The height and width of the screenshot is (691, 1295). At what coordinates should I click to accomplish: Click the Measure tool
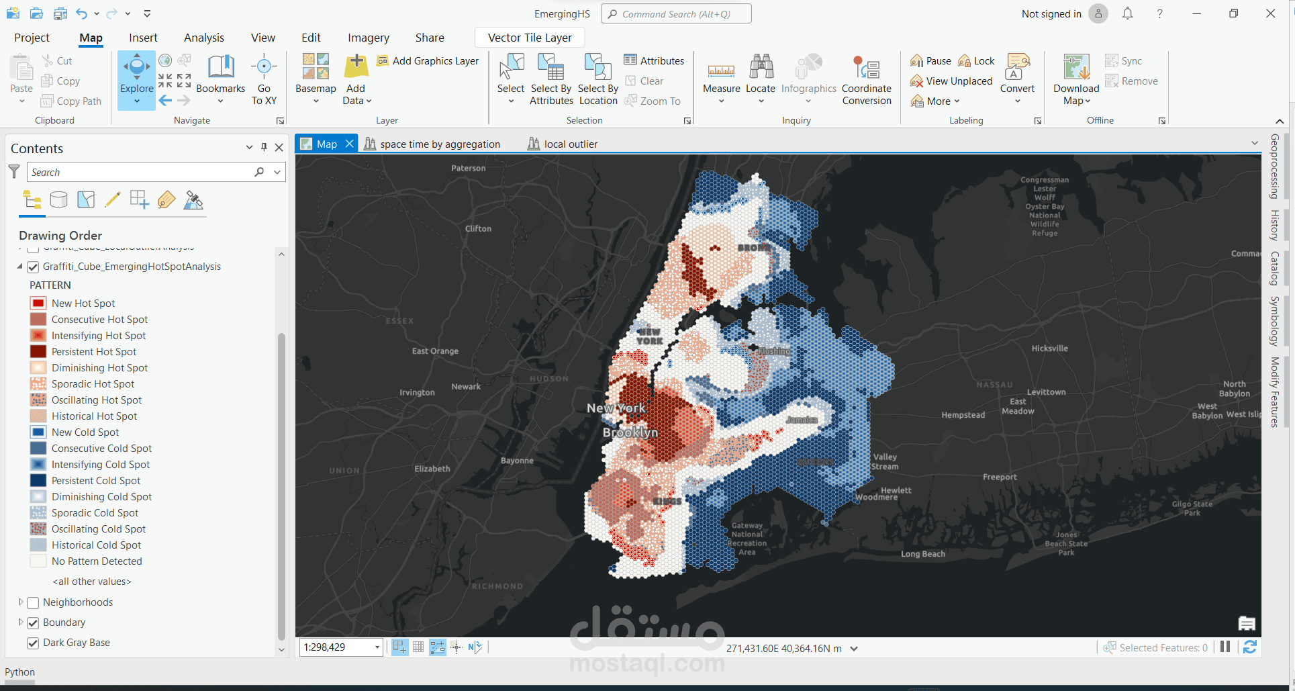[721, 79]
